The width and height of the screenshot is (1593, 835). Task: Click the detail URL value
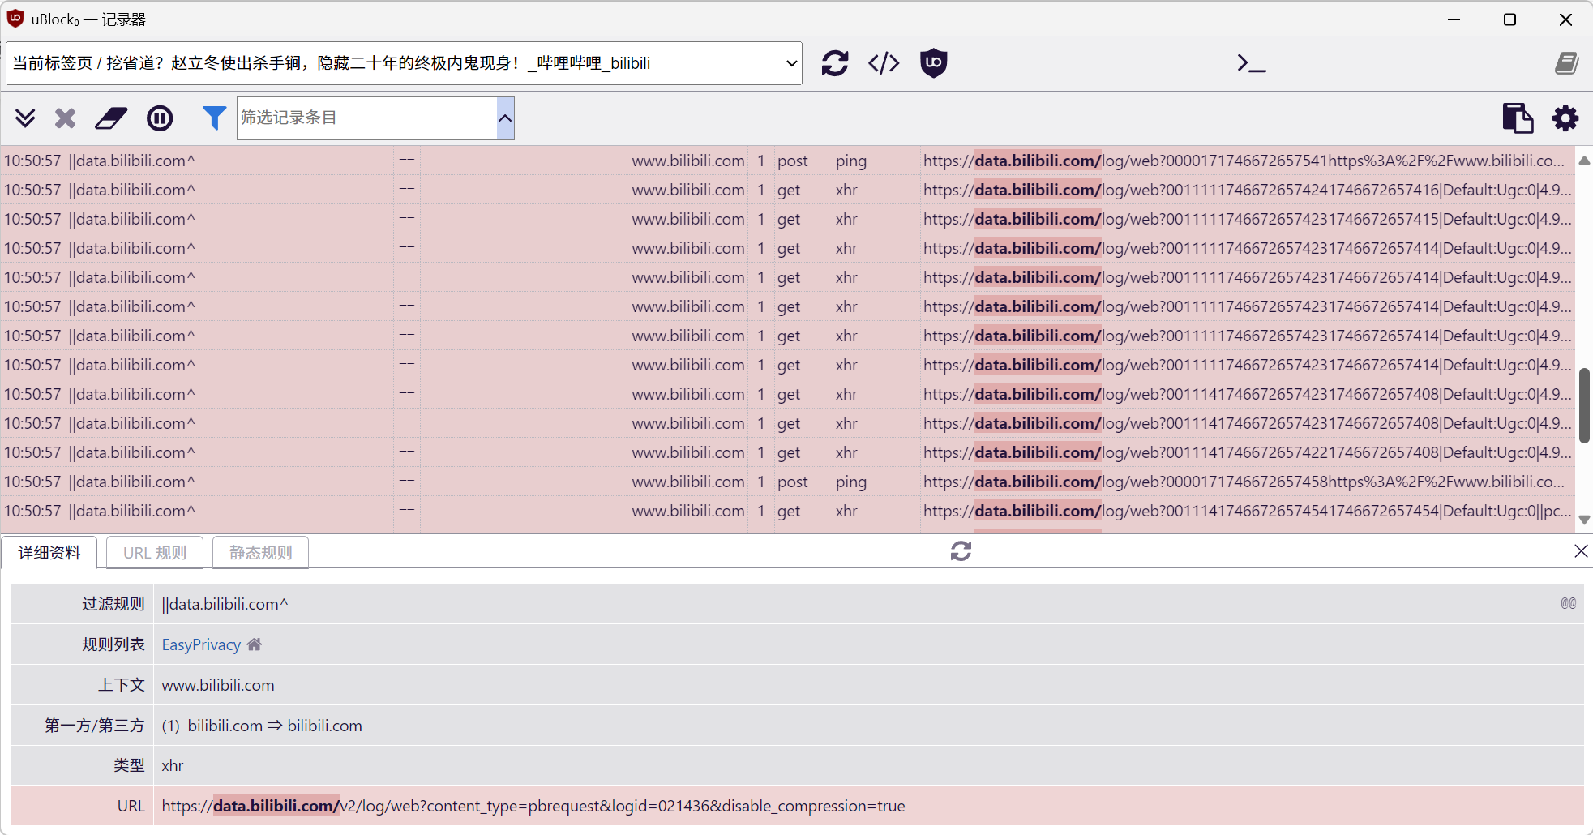(x=533, y=806)
